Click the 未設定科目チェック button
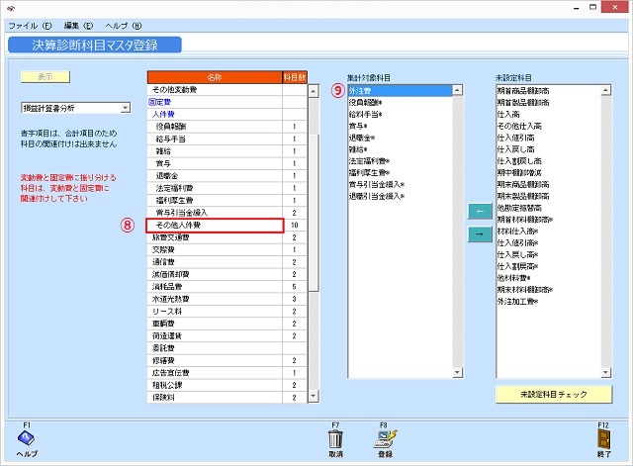This screenshot has width=633, height=466. tap(554, 394)
